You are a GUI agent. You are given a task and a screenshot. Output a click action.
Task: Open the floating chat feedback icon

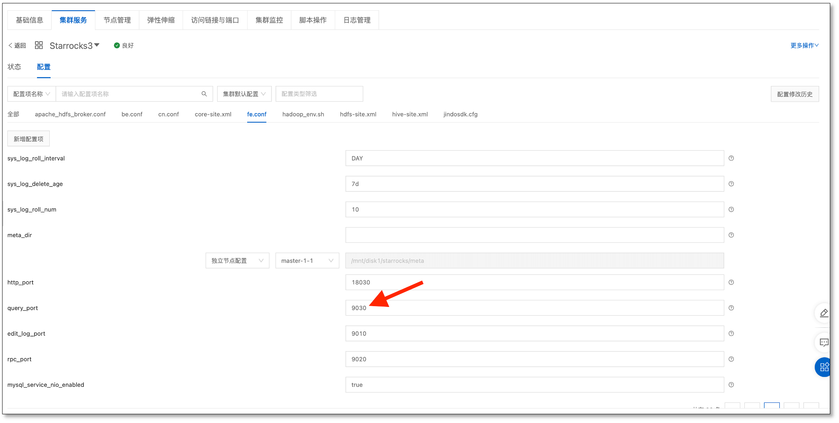(x=824, y=342)
